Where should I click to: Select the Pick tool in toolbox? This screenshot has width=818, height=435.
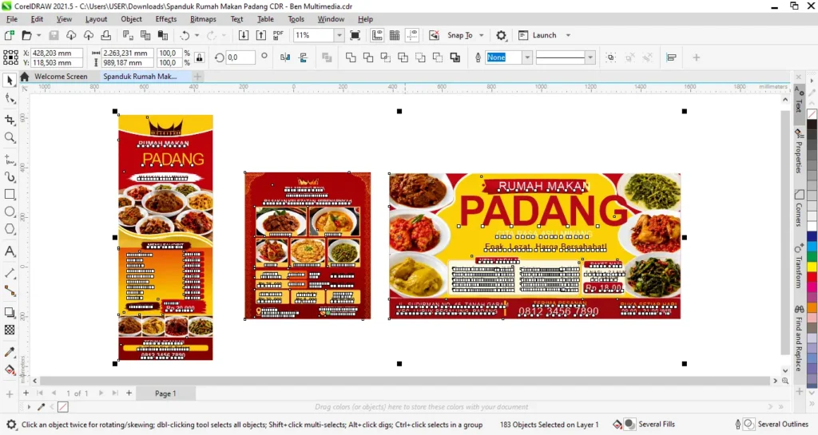pyautogui.click(x=10, y=81)
